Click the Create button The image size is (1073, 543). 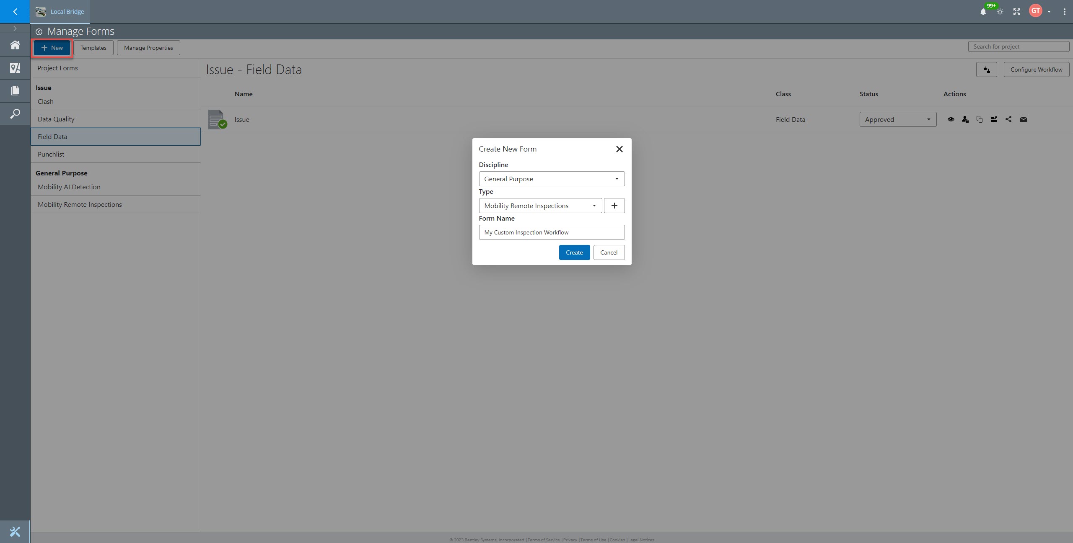(x=574, y=252)
